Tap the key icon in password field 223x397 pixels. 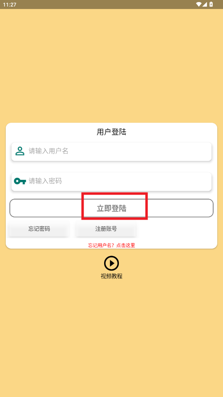(x=20, y=181)
